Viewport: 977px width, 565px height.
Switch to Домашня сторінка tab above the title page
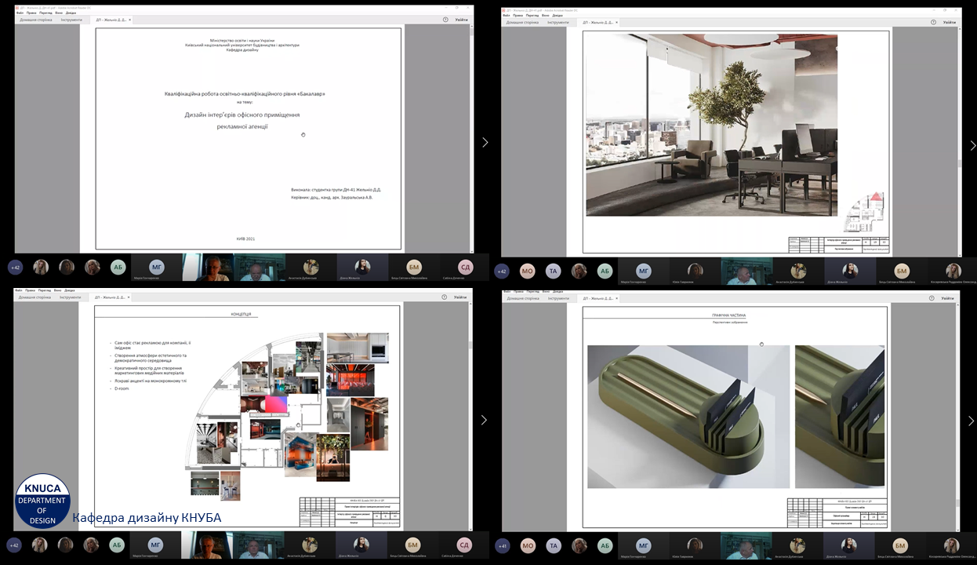pyautogui.click(x=37, y=20)
